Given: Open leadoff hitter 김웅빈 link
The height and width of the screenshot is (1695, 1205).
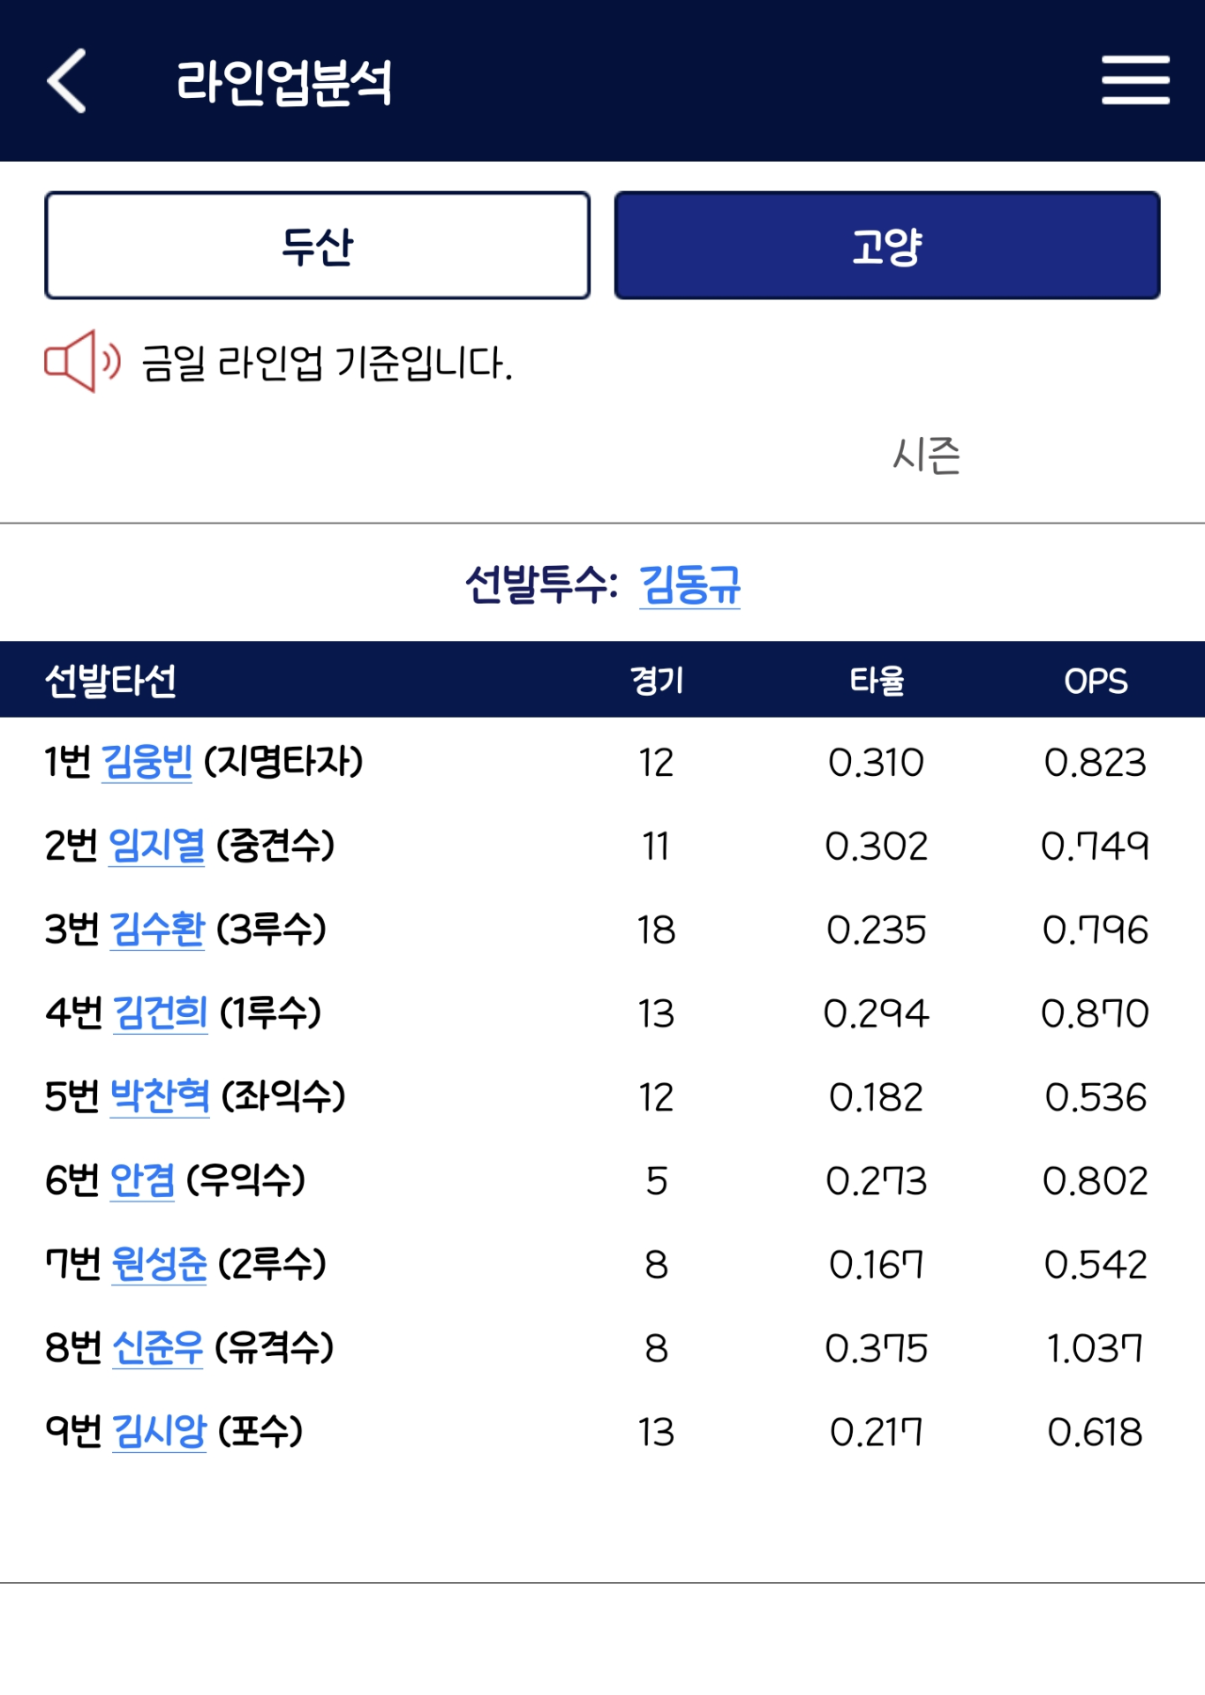Looking at the screenshot, I should click(x=147, y=762).
